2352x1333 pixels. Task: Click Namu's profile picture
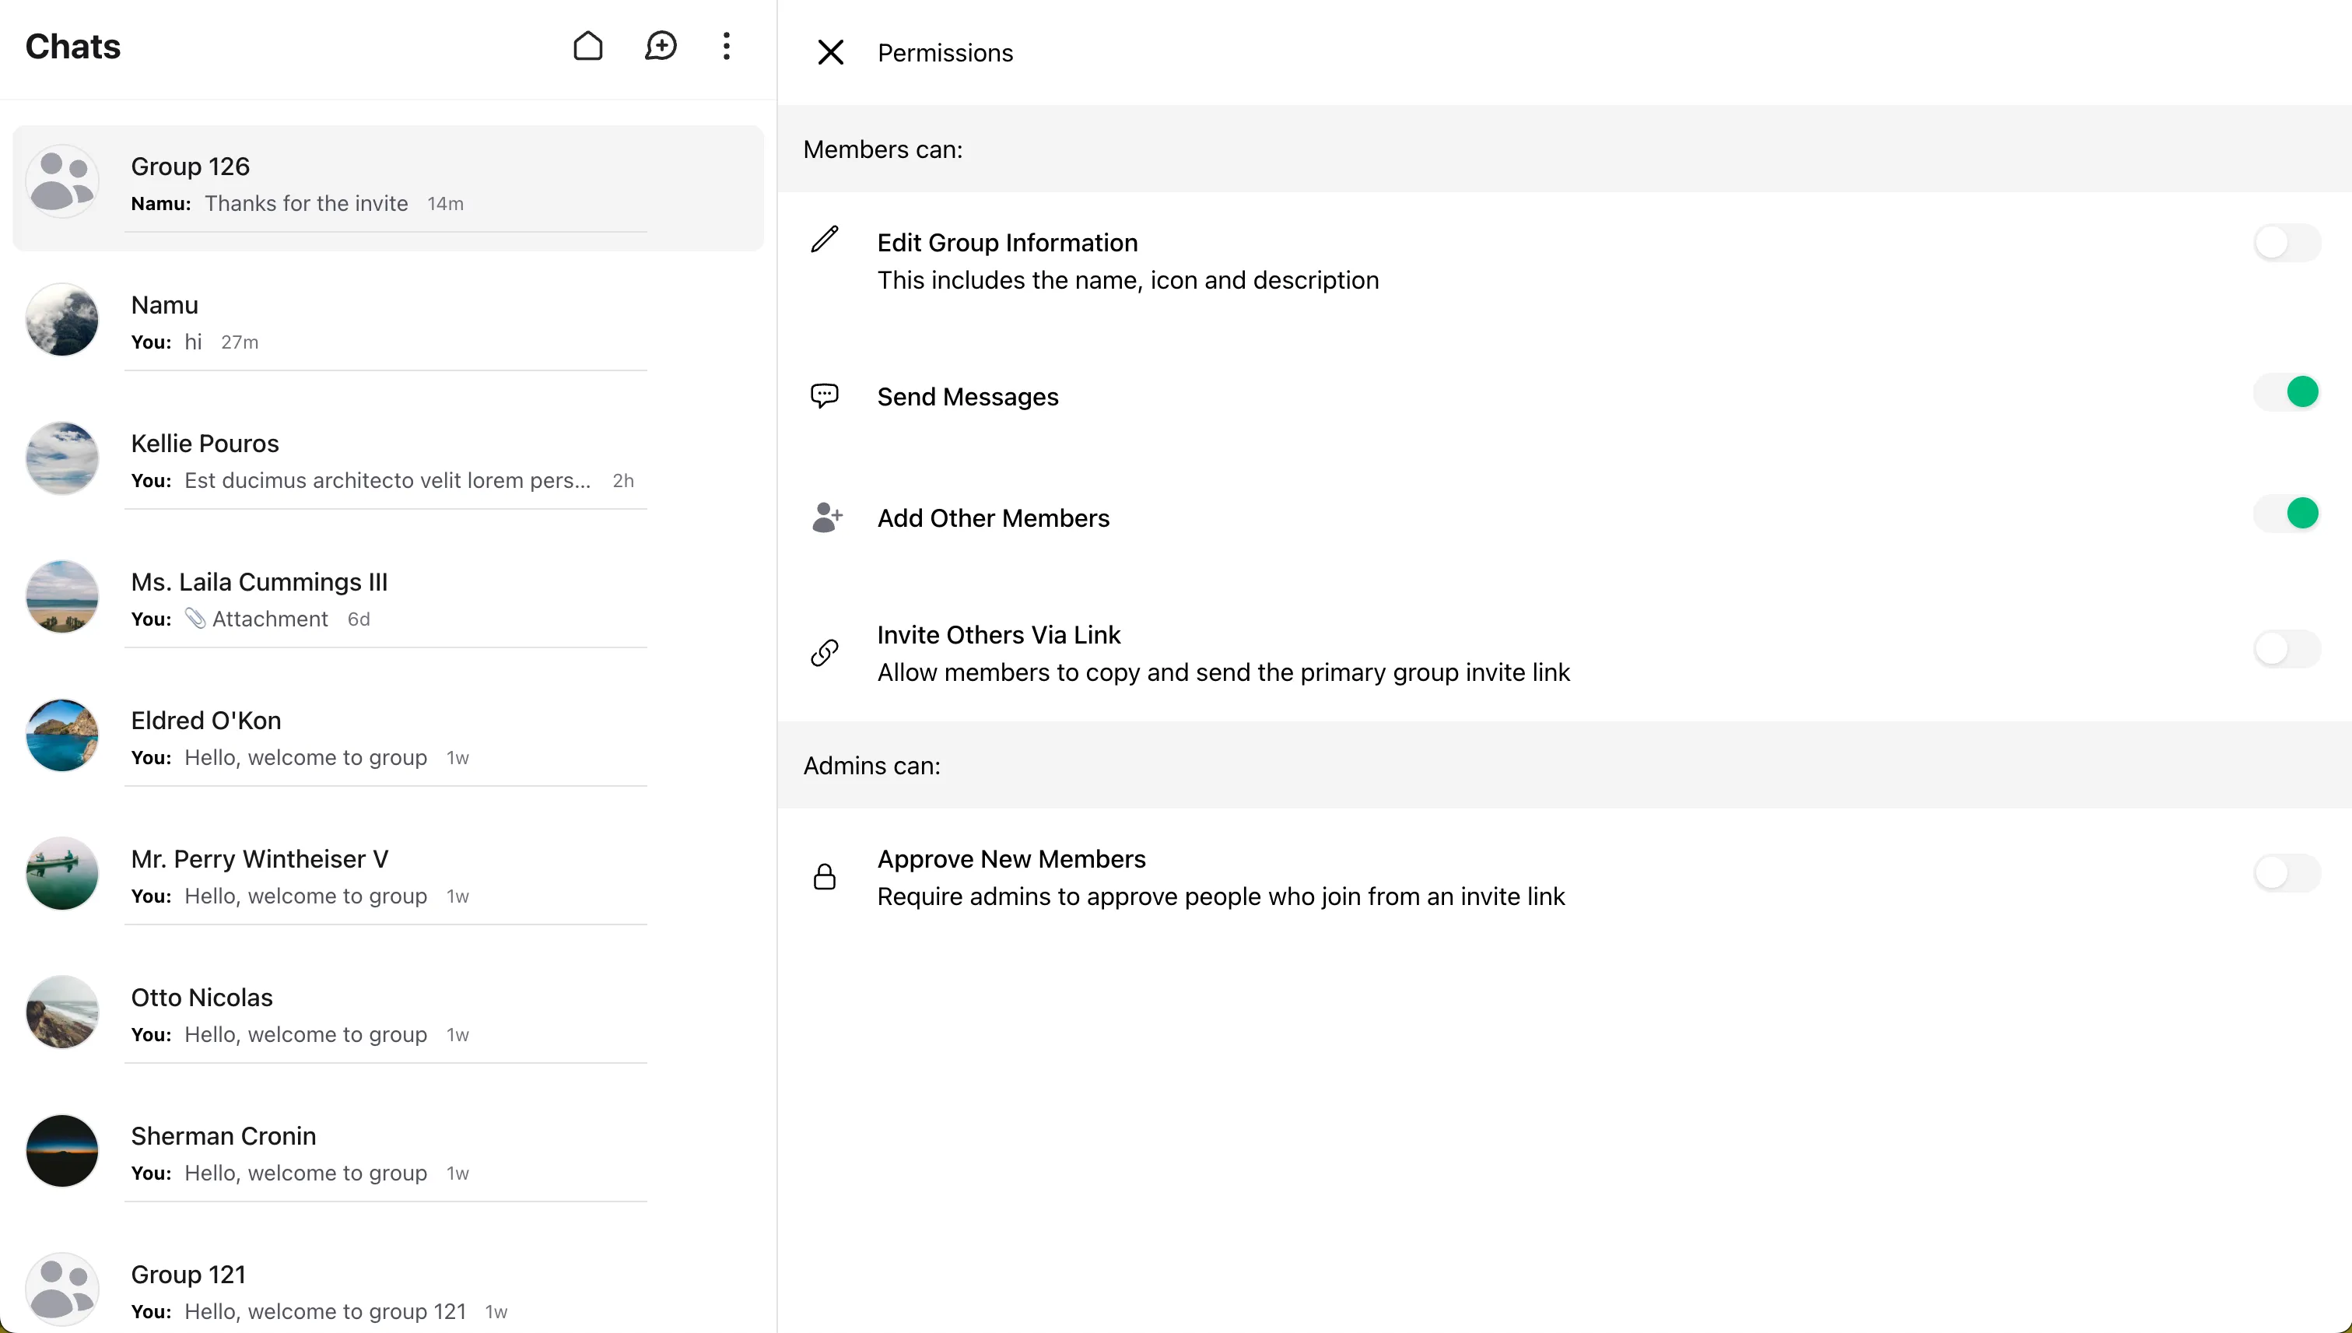pyautogui.click(x=62, y=320)
